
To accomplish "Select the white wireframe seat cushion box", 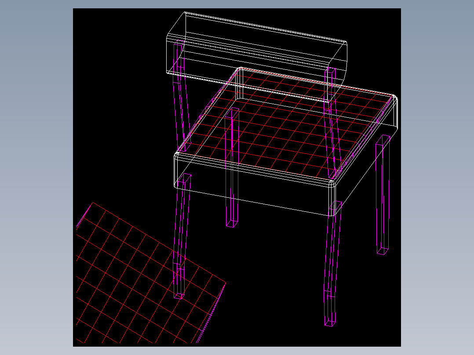I will pos(286,141).
